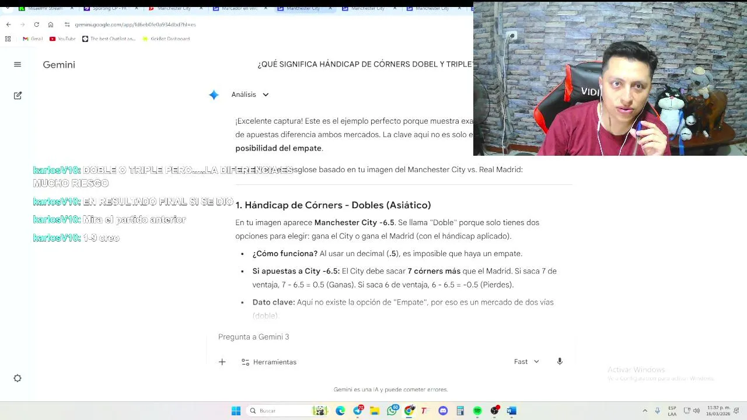The image size is (747, 420).
Task: Click the Gemini logo text
Action: (59, 65)
